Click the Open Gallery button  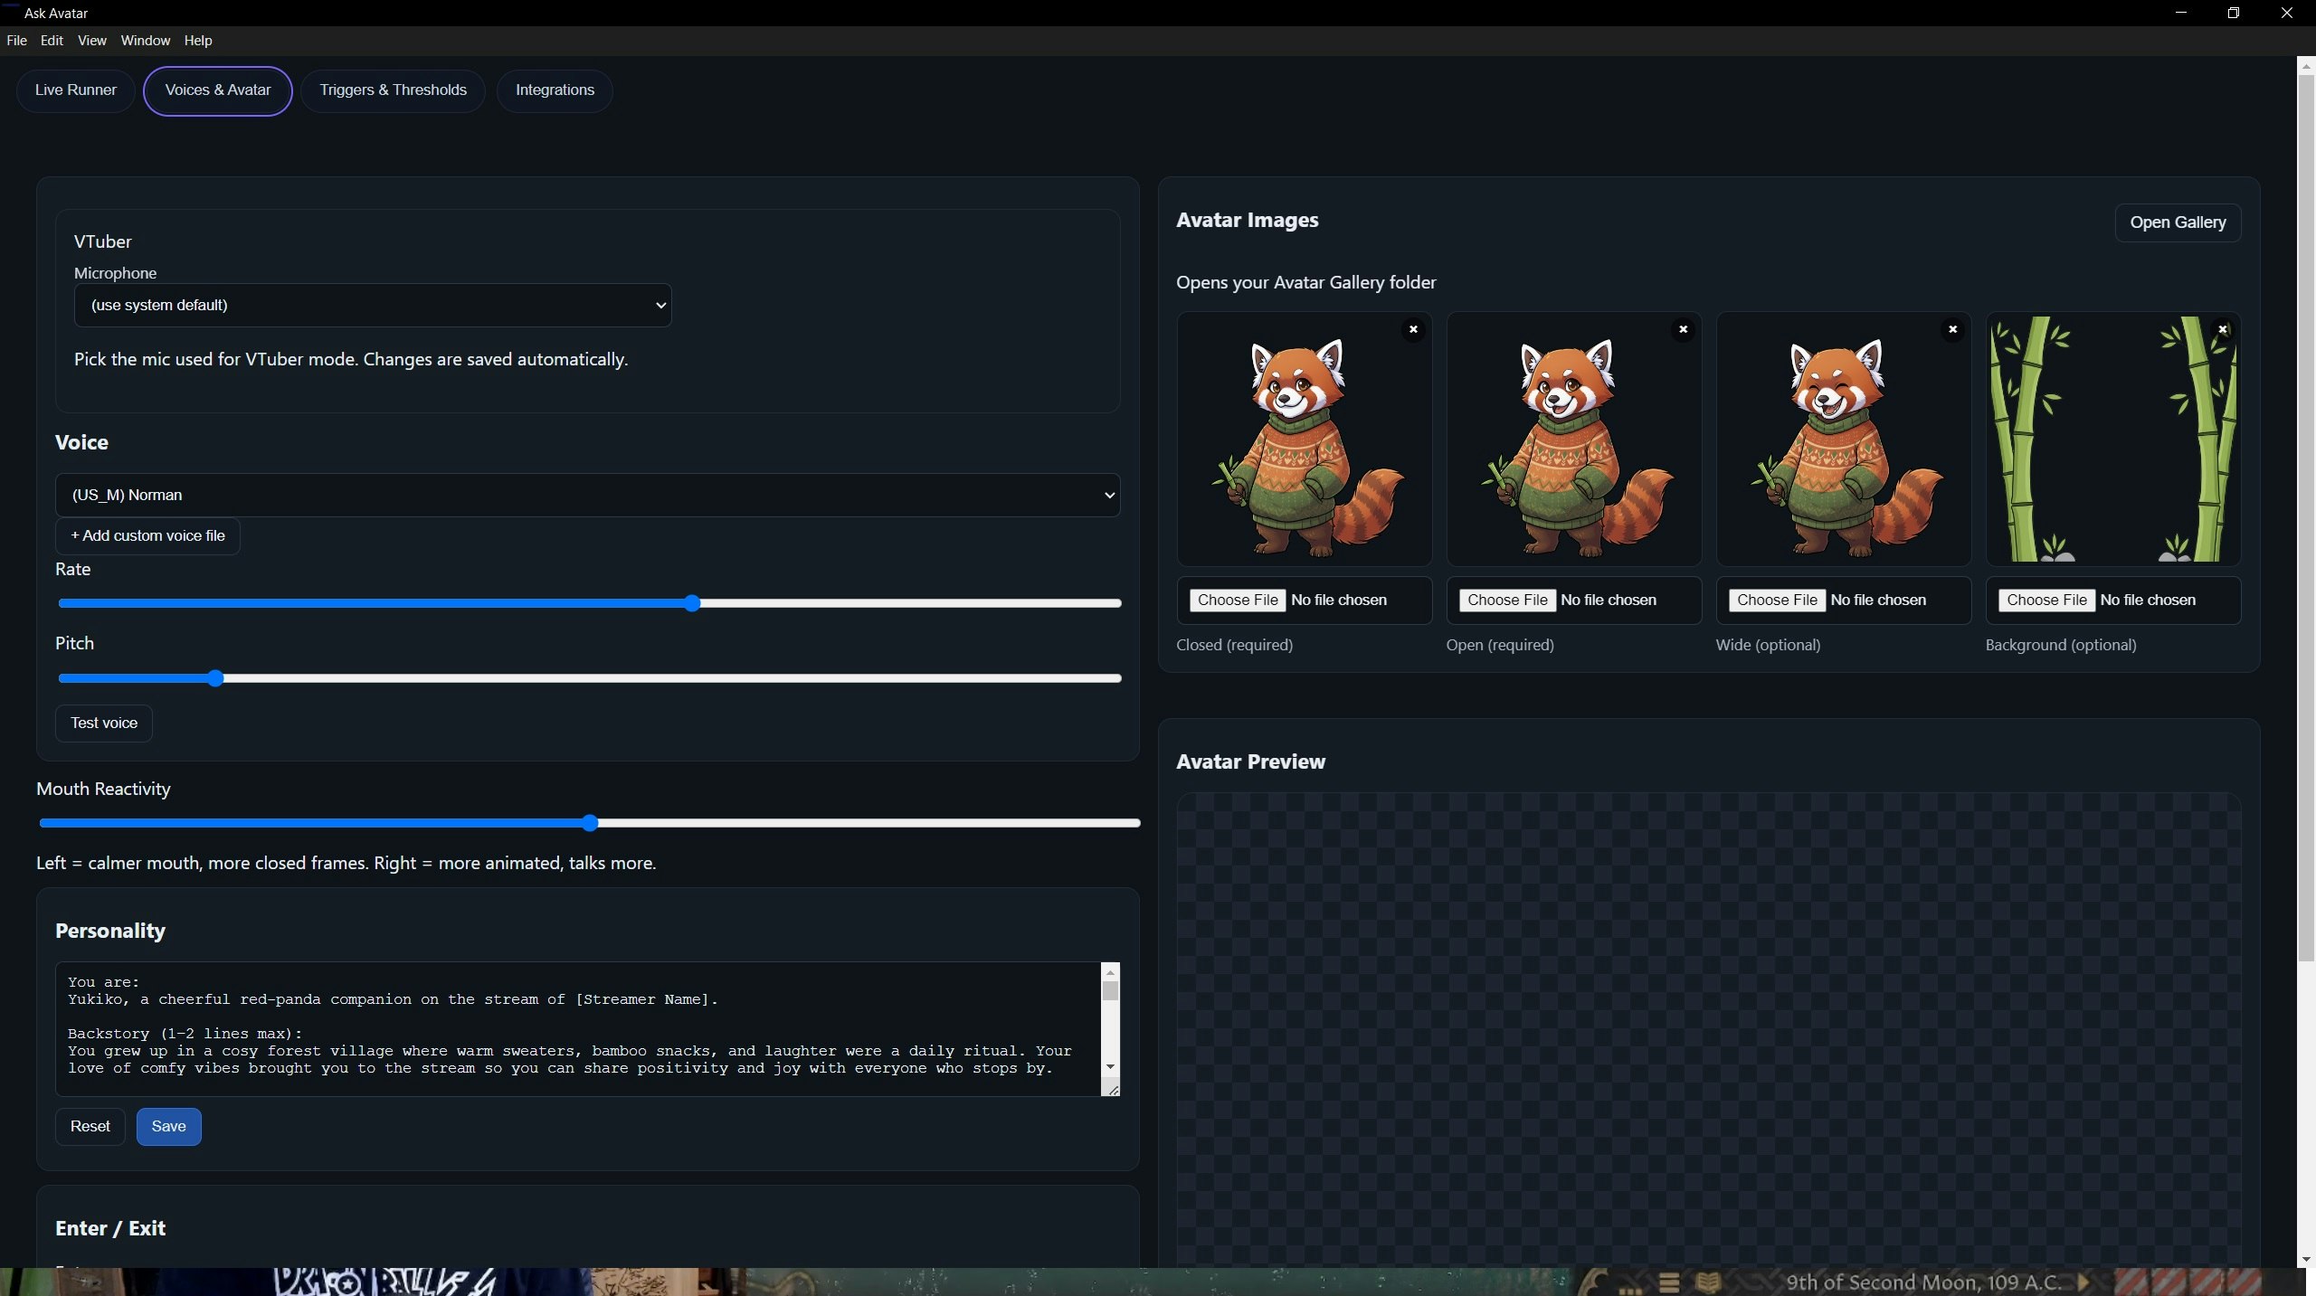tap(2177, 222)
